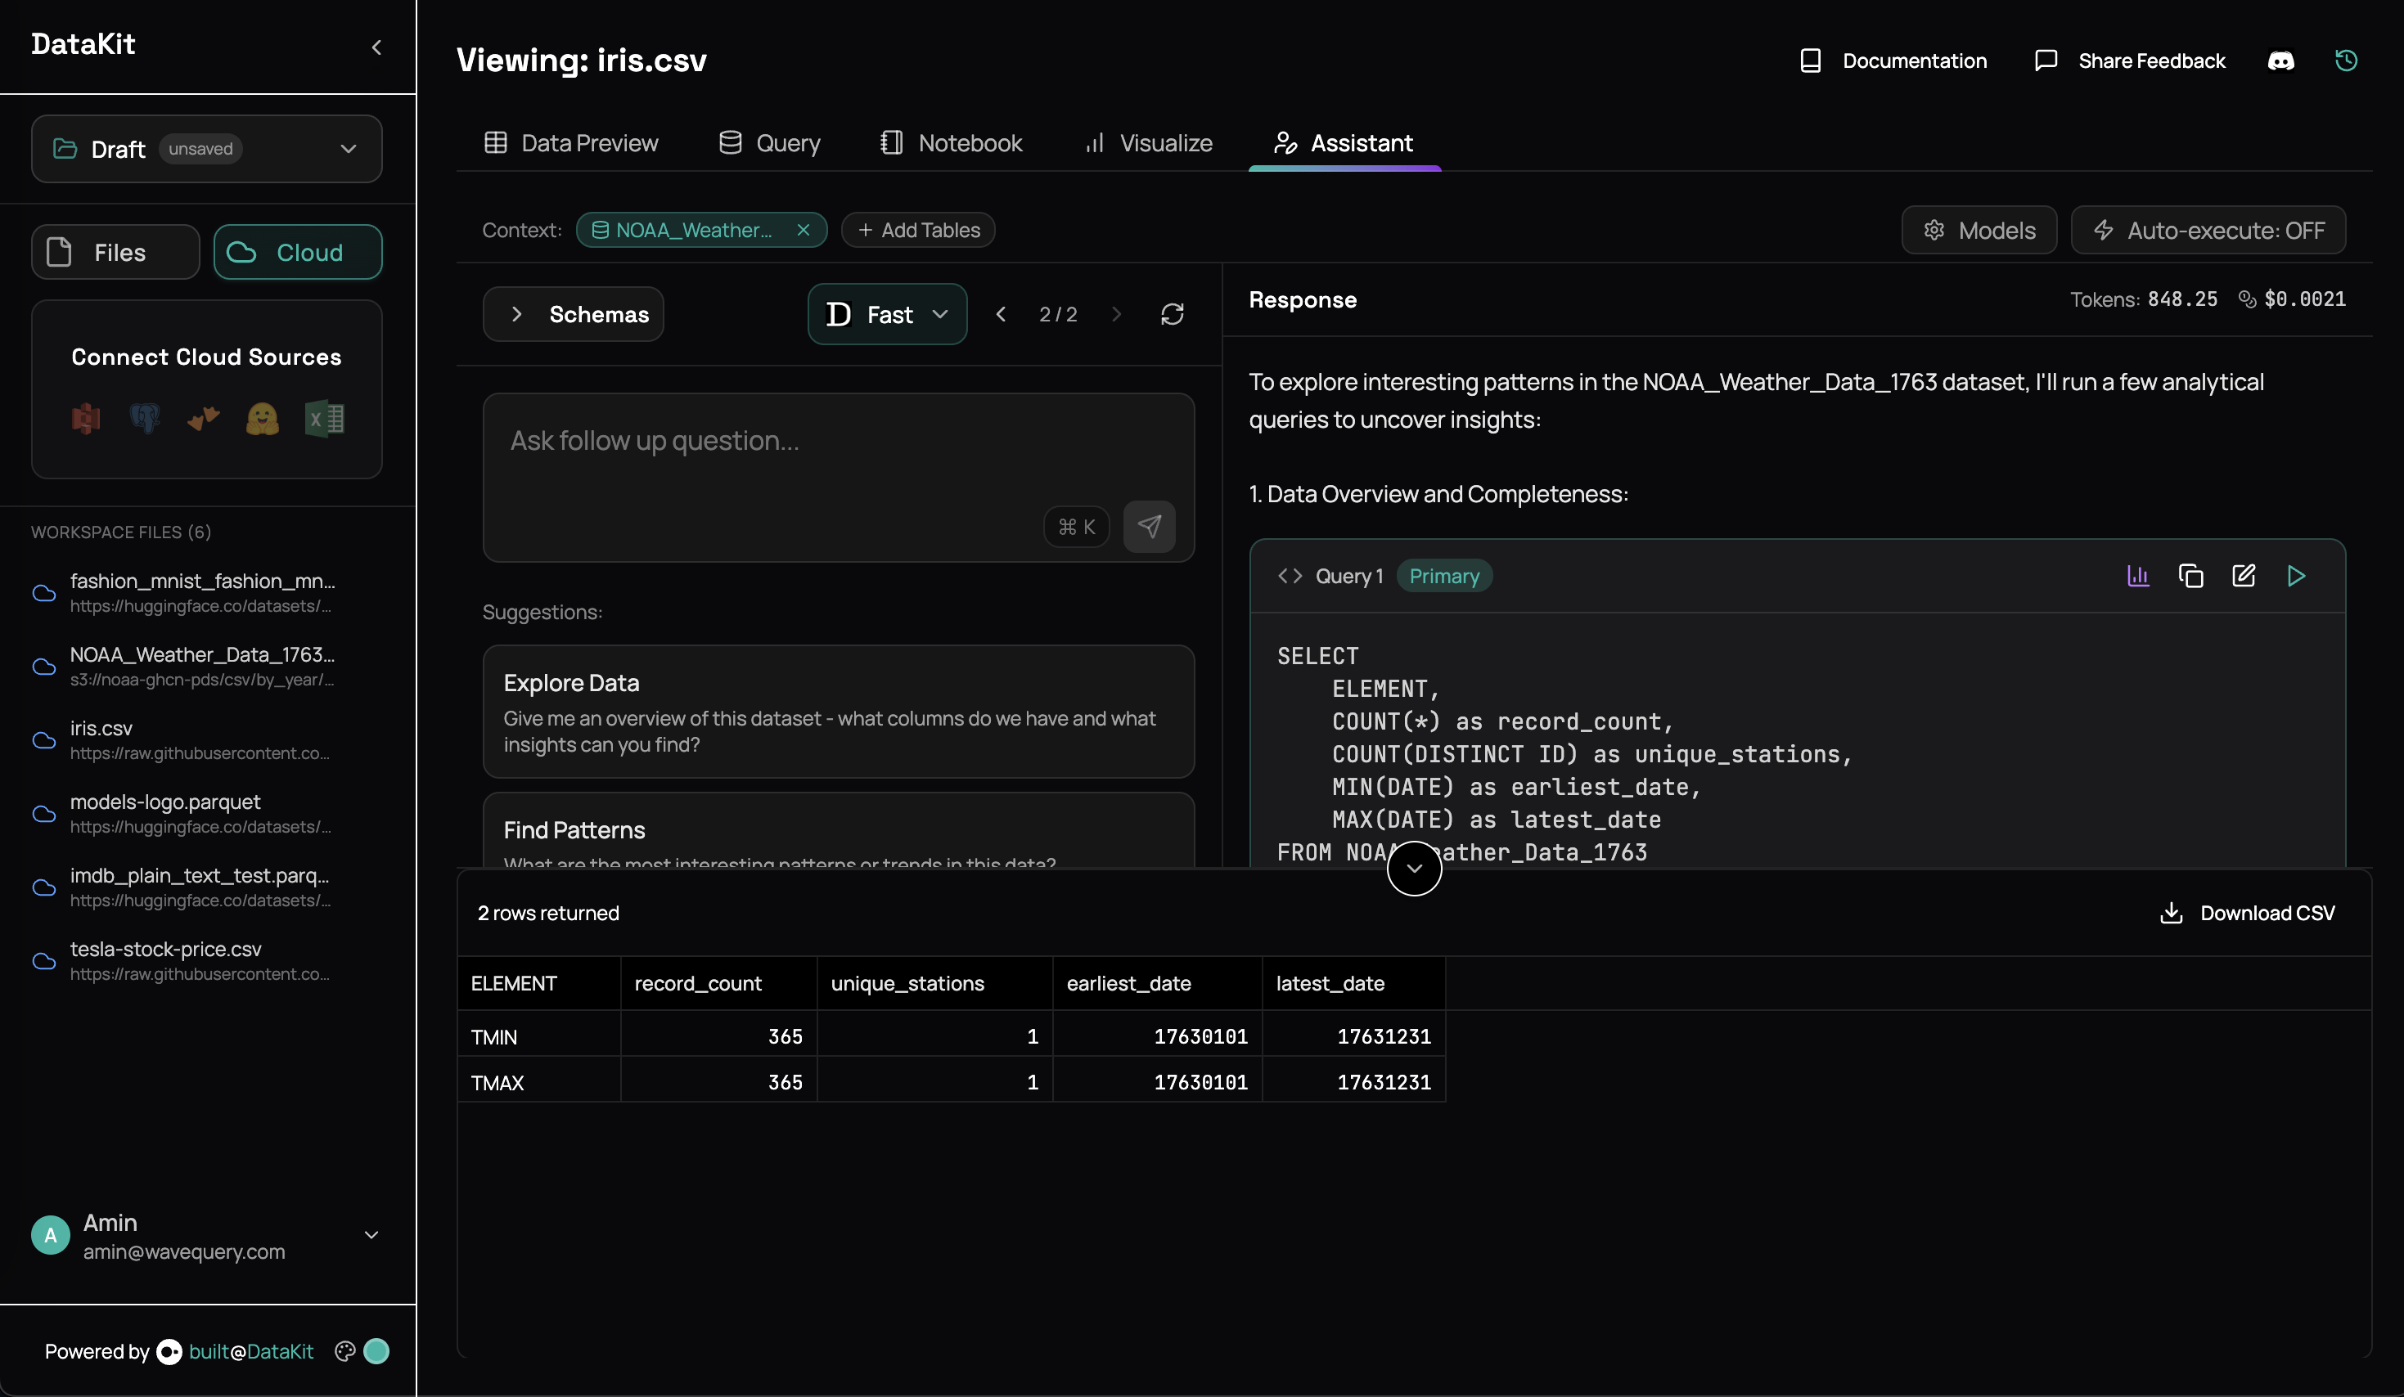Download query results as CSV
The image size is (2404, 1397).
(2248, 913)
